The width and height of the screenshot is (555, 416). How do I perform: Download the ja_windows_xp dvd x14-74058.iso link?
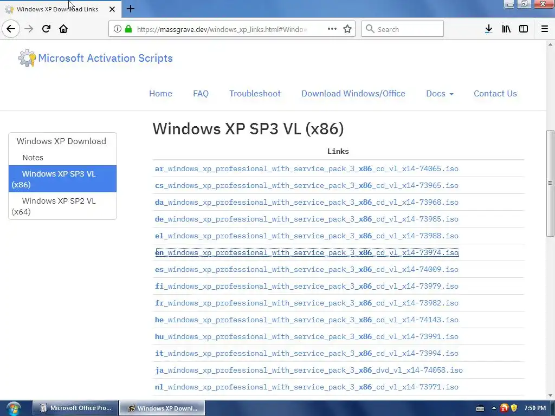[x=308, y=370]
